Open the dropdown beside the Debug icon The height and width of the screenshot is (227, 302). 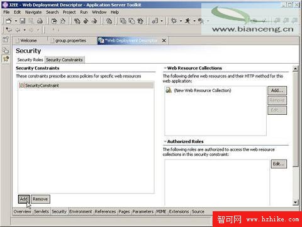[x=181, y=21]
